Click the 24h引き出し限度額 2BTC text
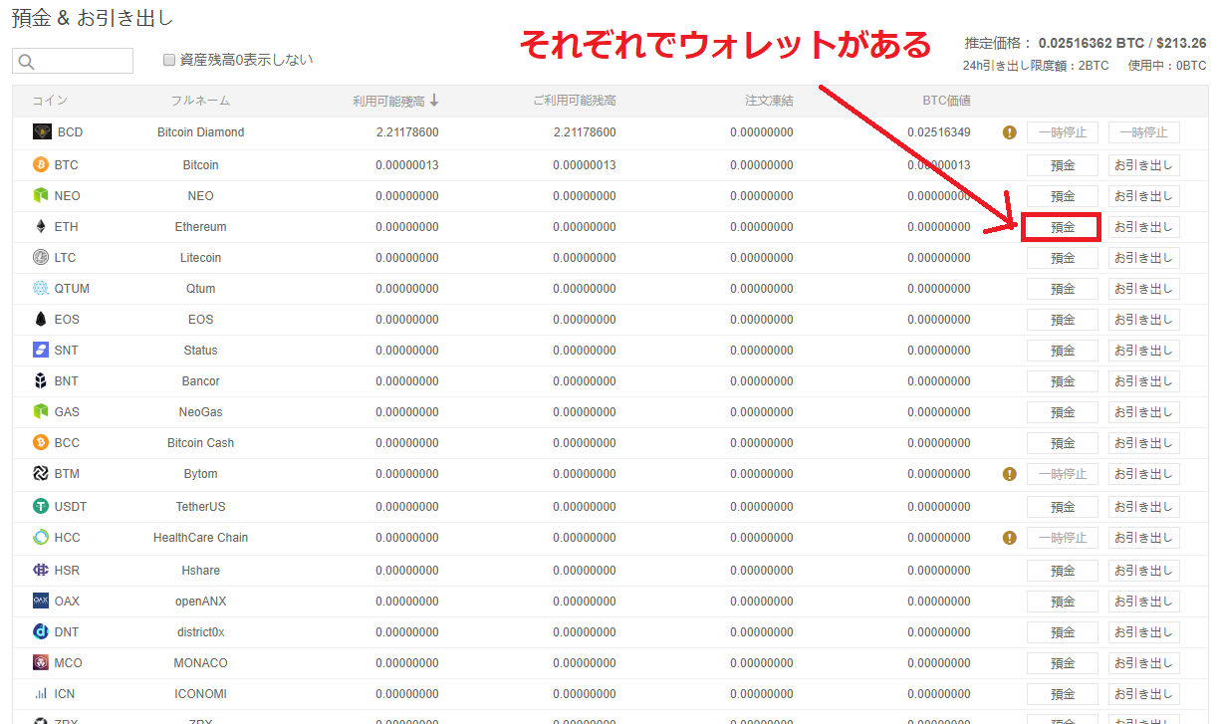 1036,66
